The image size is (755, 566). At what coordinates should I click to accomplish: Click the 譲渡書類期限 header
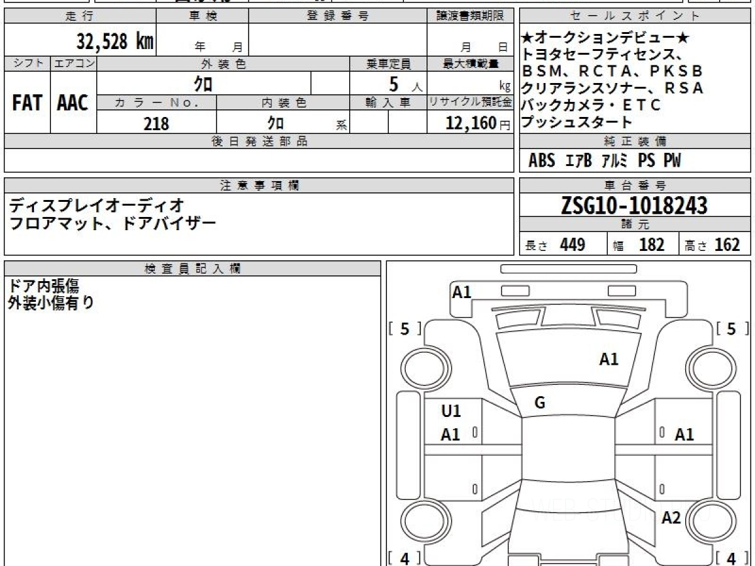pos(470,16)
